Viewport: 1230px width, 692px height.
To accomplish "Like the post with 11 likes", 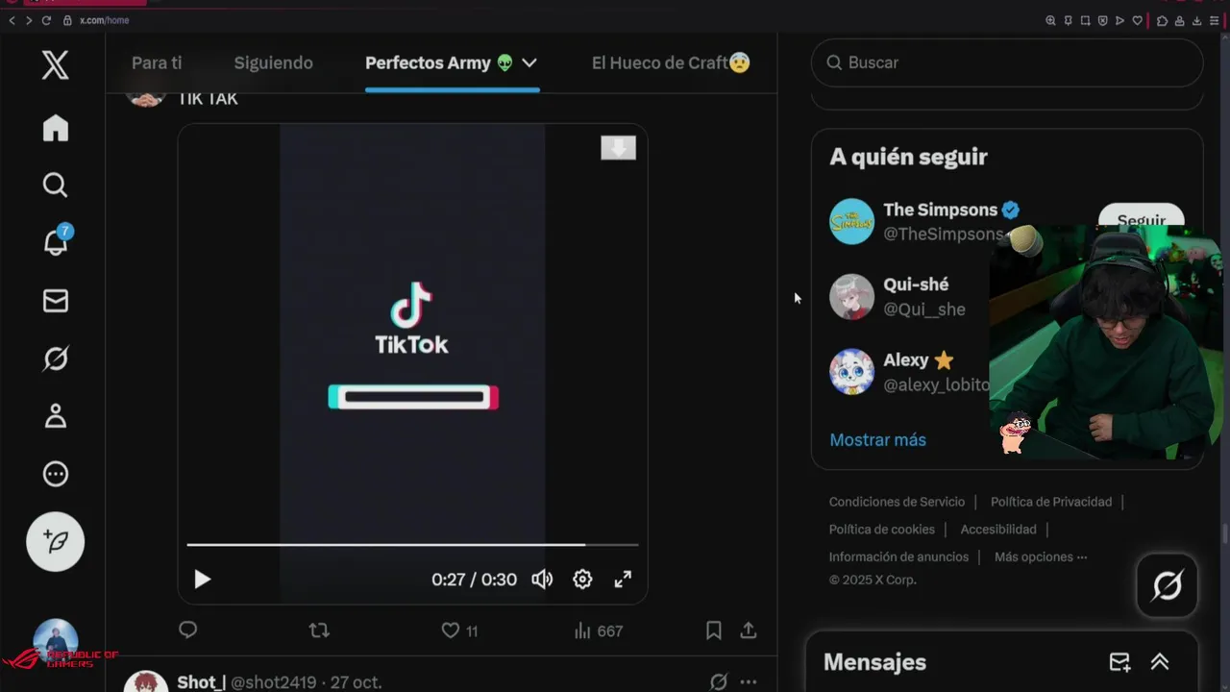I will pyautogui.click(x=459, y=630).
